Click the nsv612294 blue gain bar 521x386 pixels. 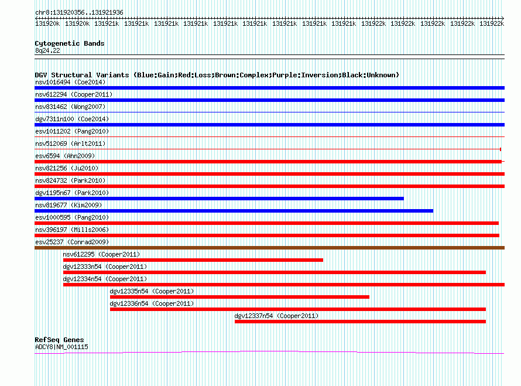point(269,100)
